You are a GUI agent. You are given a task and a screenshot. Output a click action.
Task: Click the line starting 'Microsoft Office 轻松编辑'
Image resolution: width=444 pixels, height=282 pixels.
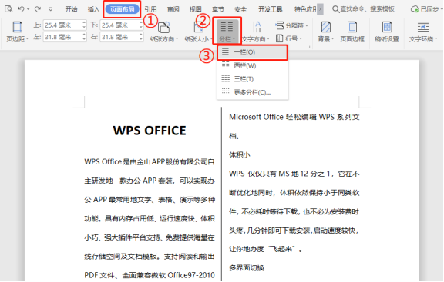294,117
